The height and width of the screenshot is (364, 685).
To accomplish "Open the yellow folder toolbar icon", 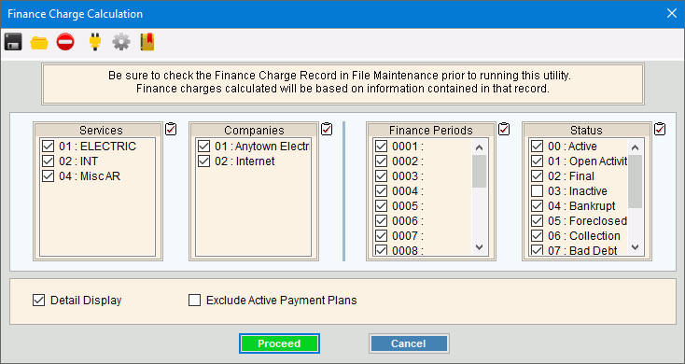I will (x=39, y=43).
